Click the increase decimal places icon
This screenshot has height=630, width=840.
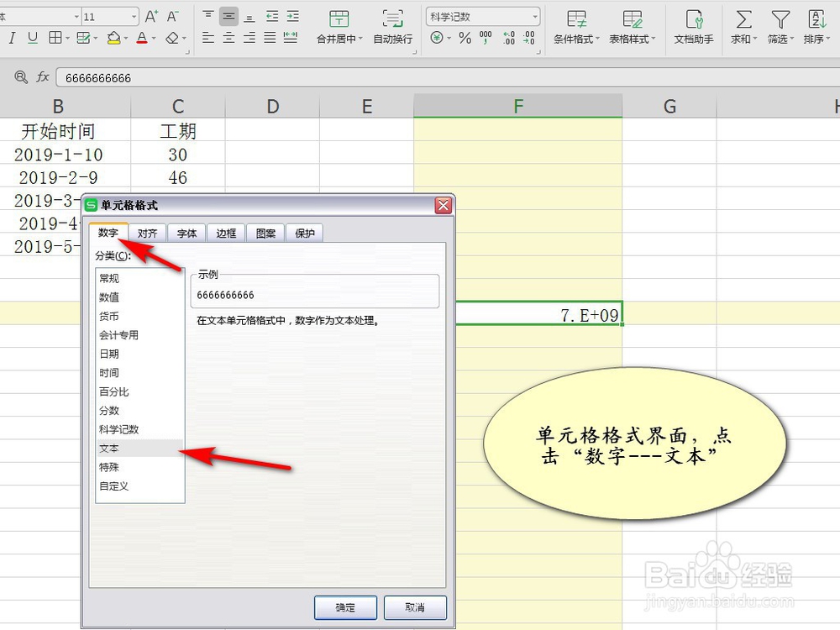(x=507, y=37)
